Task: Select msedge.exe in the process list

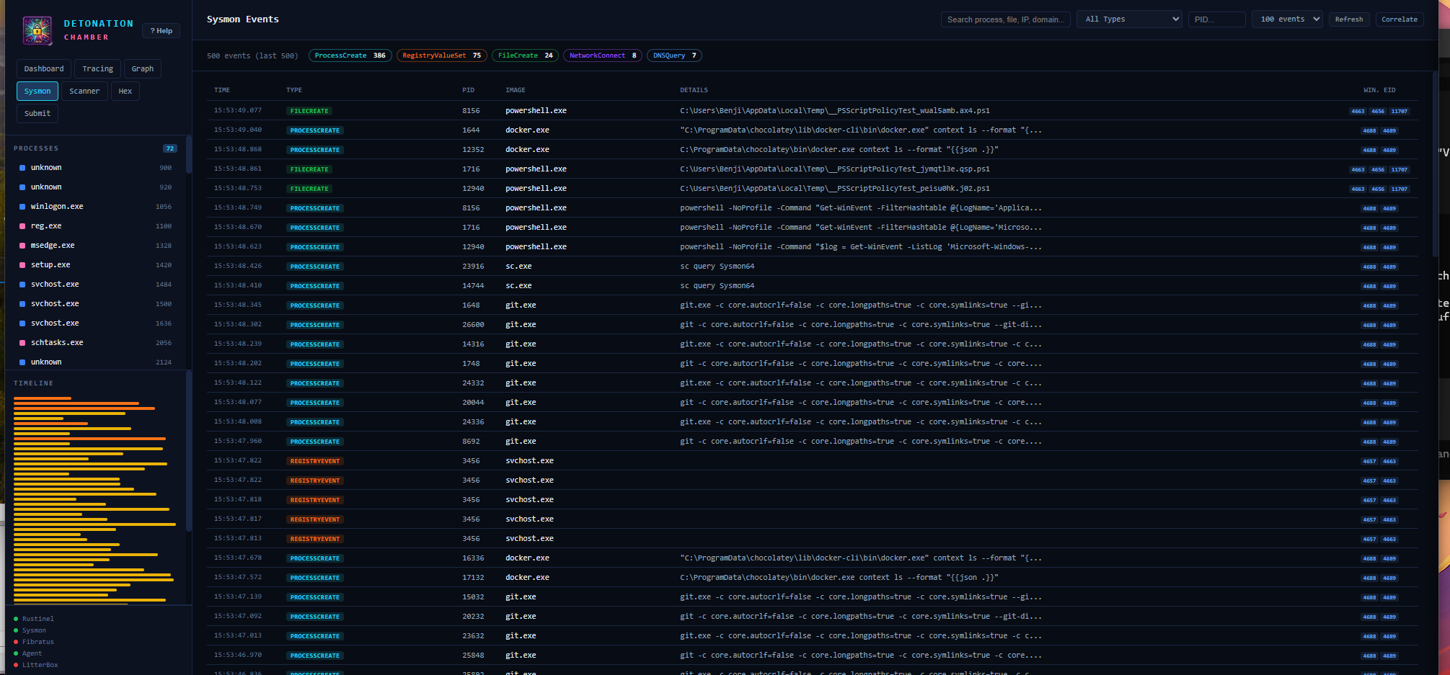Action: (x=95, y=246)
